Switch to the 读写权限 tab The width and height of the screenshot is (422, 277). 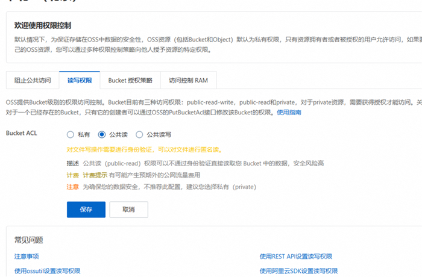point(80,81)
